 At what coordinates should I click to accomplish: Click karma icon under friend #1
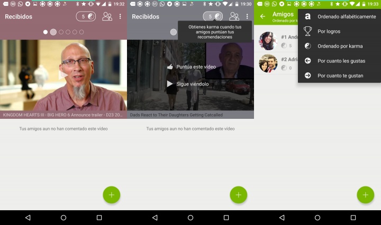coord(284,45)
